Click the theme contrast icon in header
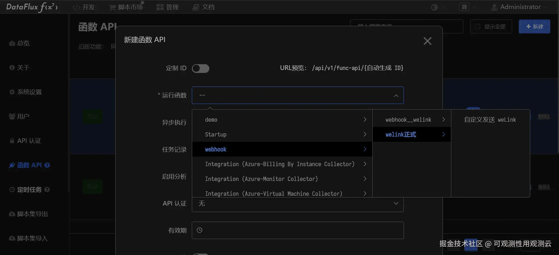 [434, 7]
